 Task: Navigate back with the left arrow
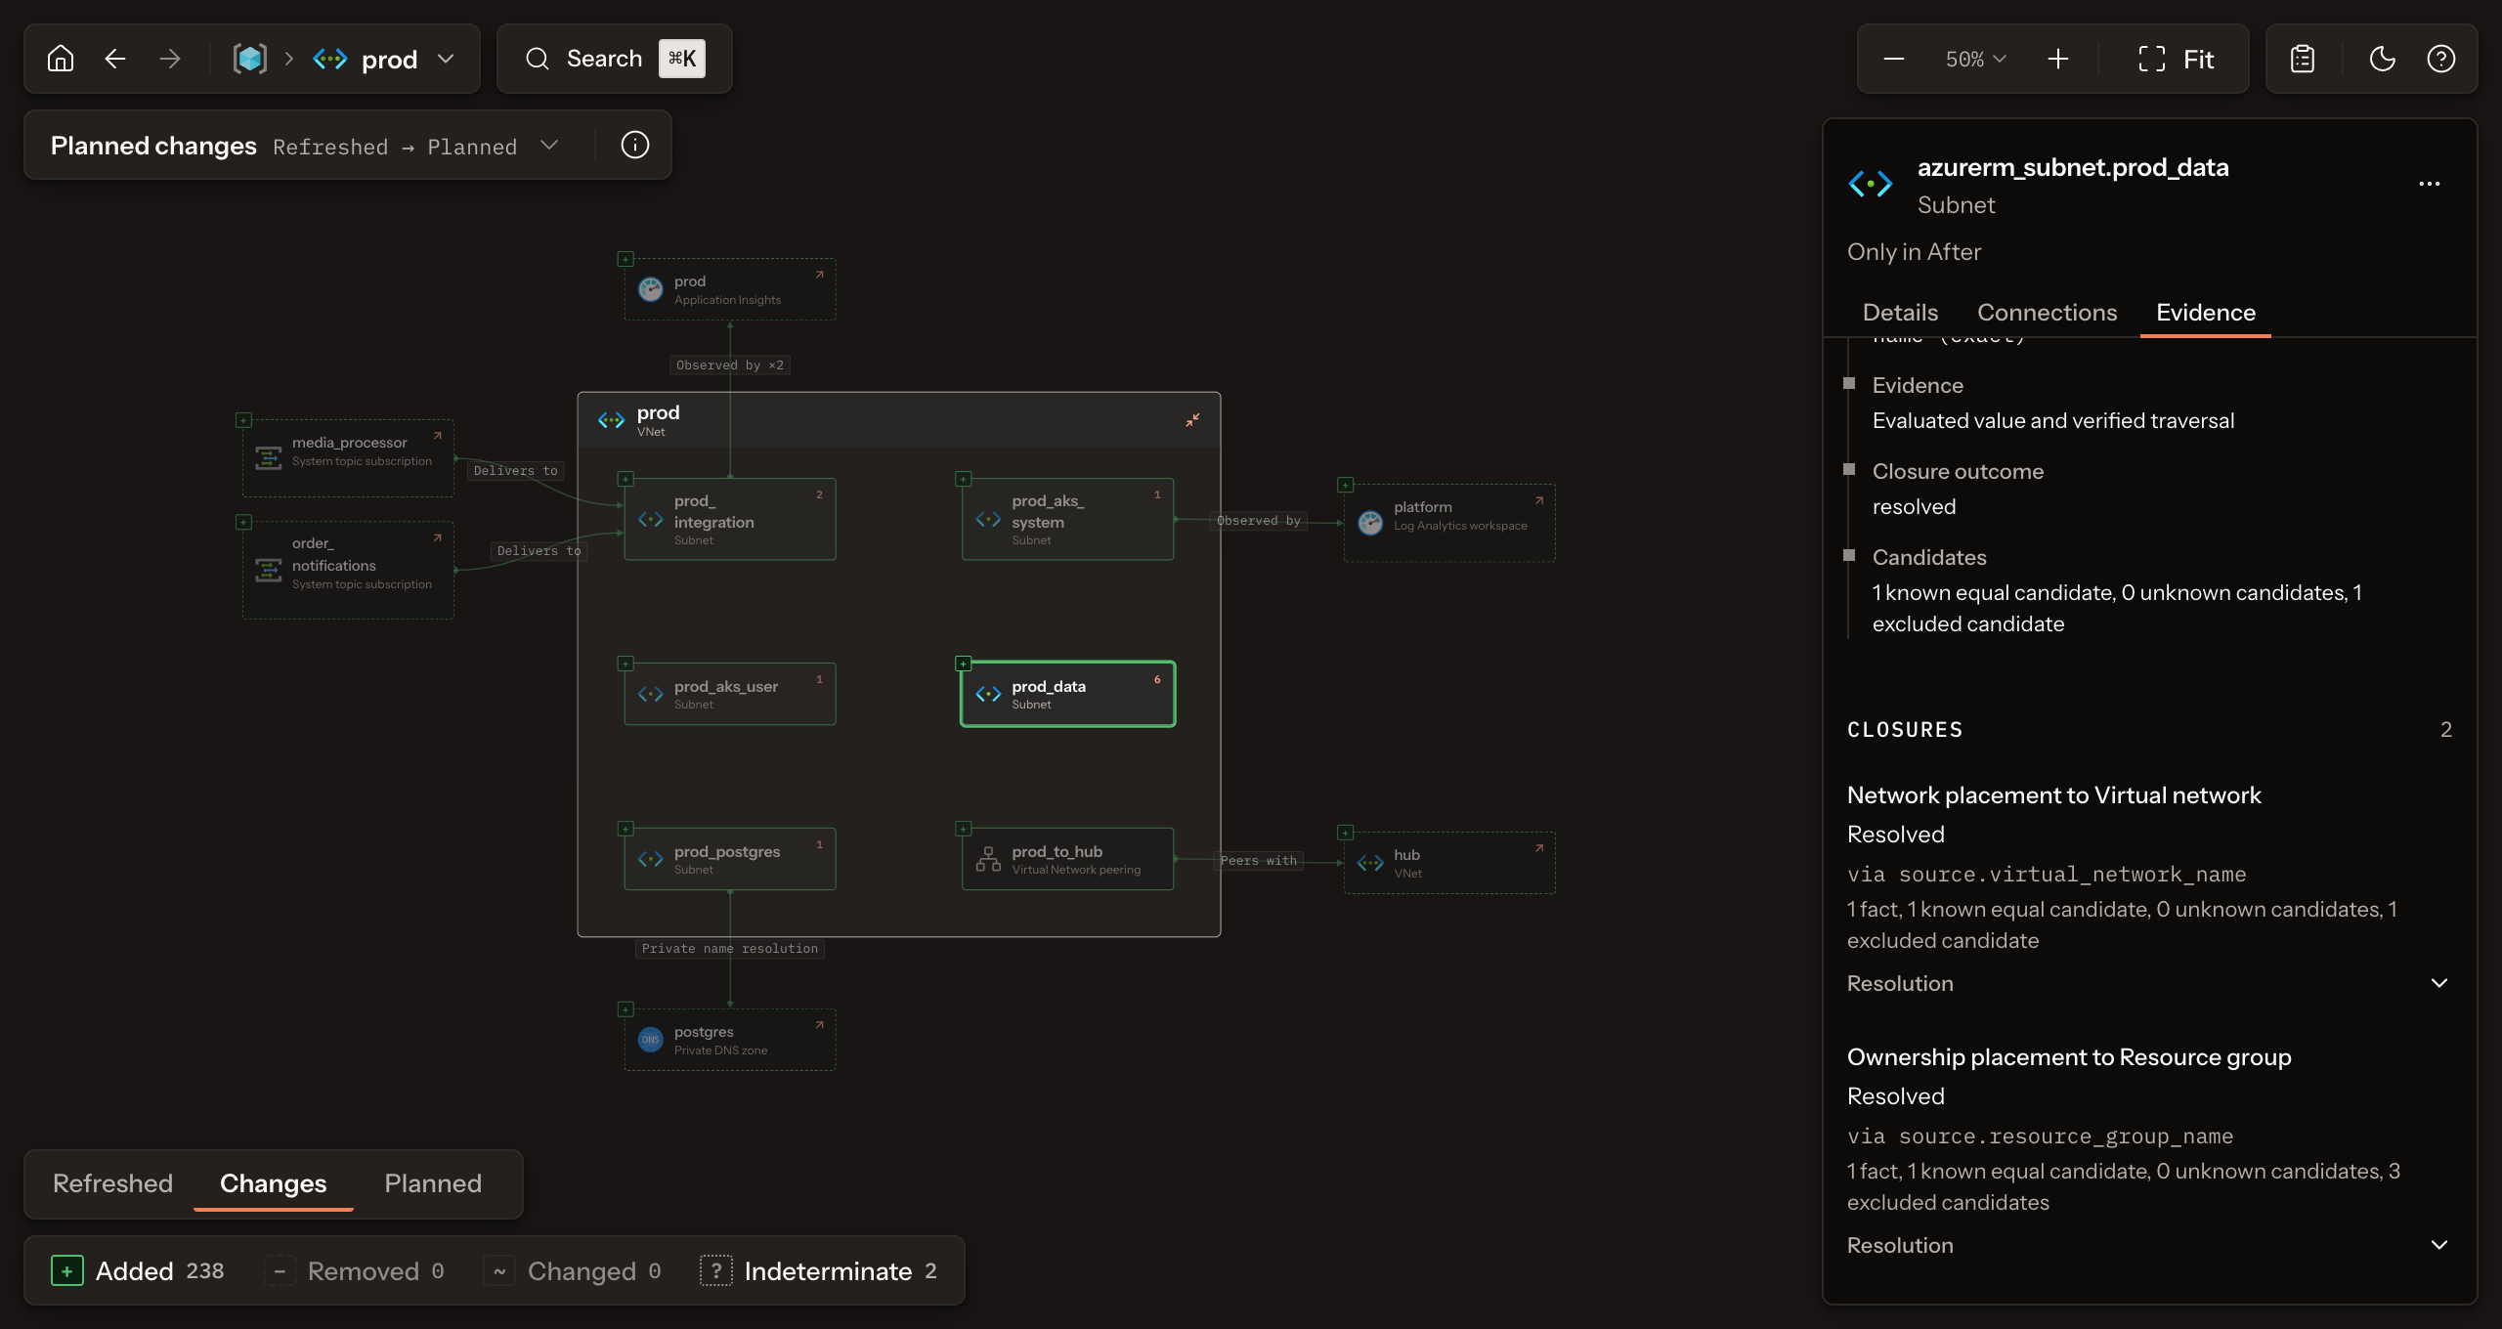click(115, 59)
